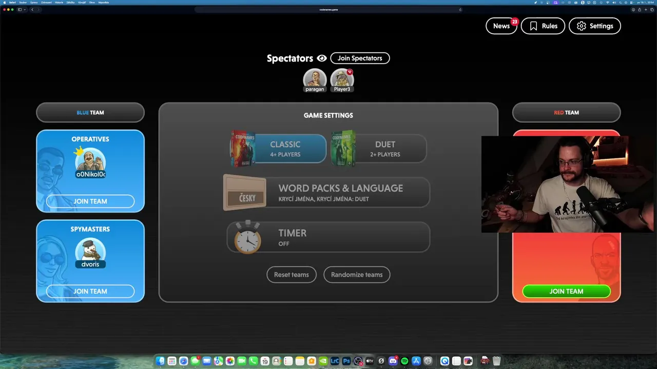Open the Safari share button
This screenshot has height=369, width=657.
click(640, 9)
